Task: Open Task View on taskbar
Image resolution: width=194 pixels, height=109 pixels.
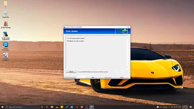Action: coord(47,107)
